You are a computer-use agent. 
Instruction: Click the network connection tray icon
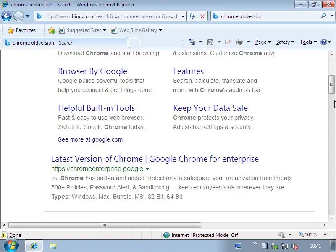pos(285,247)
